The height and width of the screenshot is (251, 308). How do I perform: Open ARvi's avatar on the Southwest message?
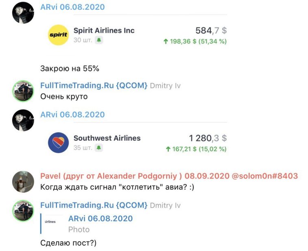(x=23, y=120)
